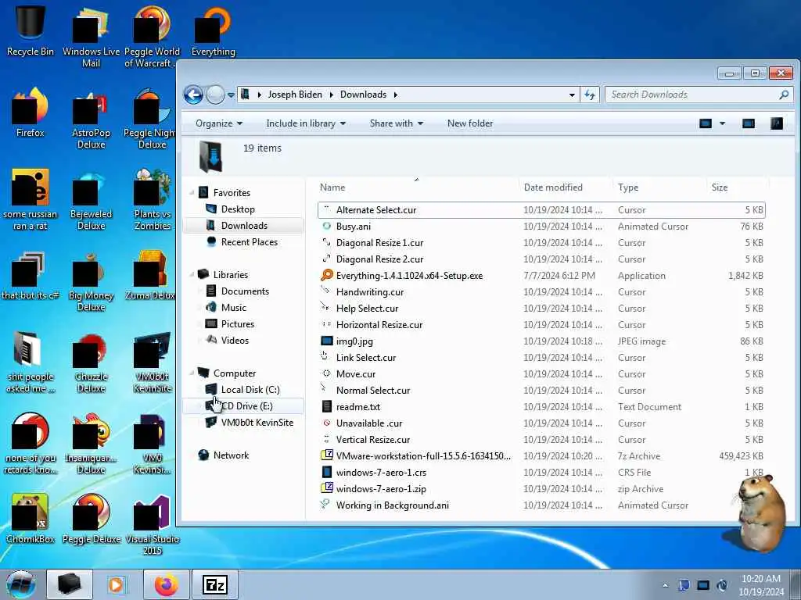Open the Music library

(x=233, y=307)
